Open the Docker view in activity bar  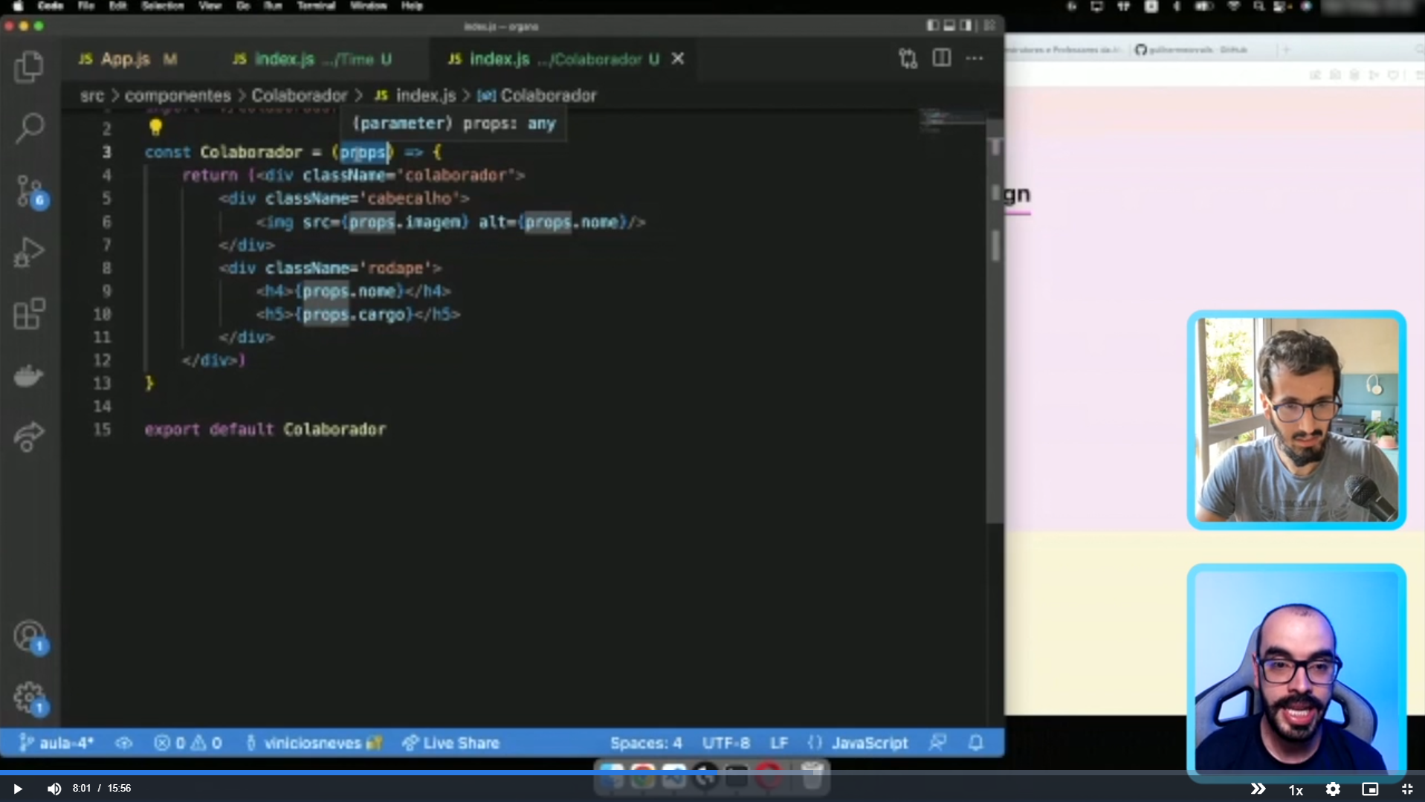pos(29,375)
